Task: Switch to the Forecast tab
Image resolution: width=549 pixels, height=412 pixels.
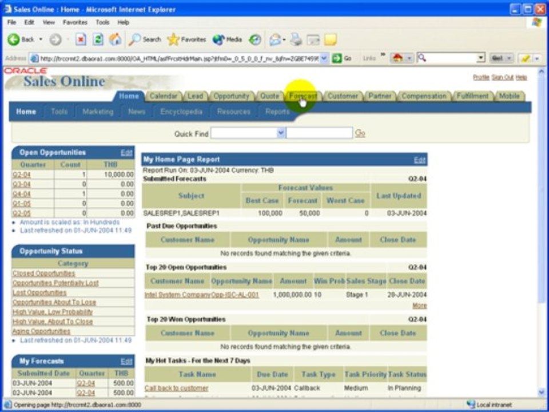Action: [303, 96]
